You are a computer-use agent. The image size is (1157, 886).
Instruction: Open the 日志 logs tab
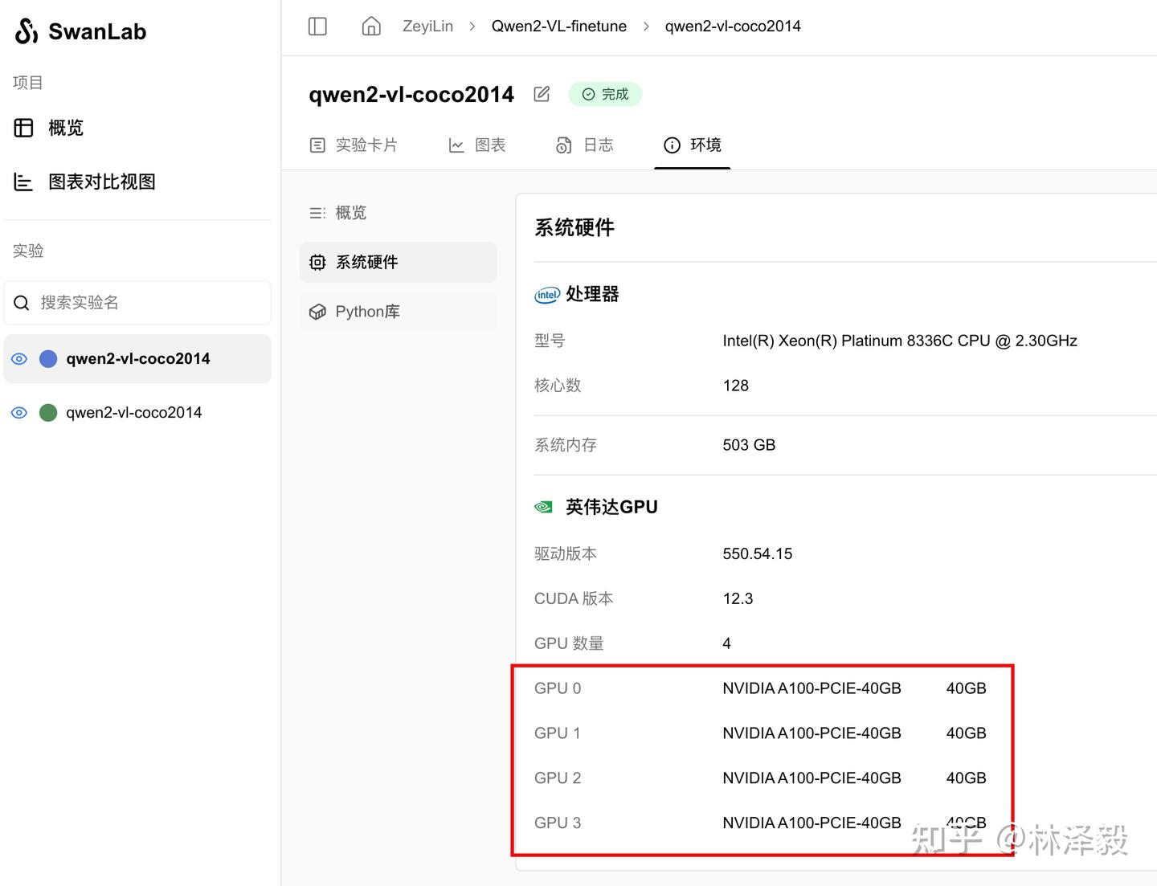585,145
